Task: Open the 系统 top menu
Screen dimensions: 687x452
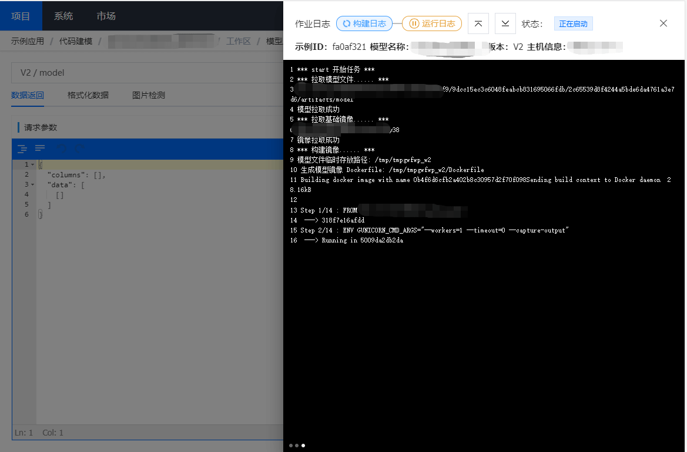Action: tap(63, 16)
